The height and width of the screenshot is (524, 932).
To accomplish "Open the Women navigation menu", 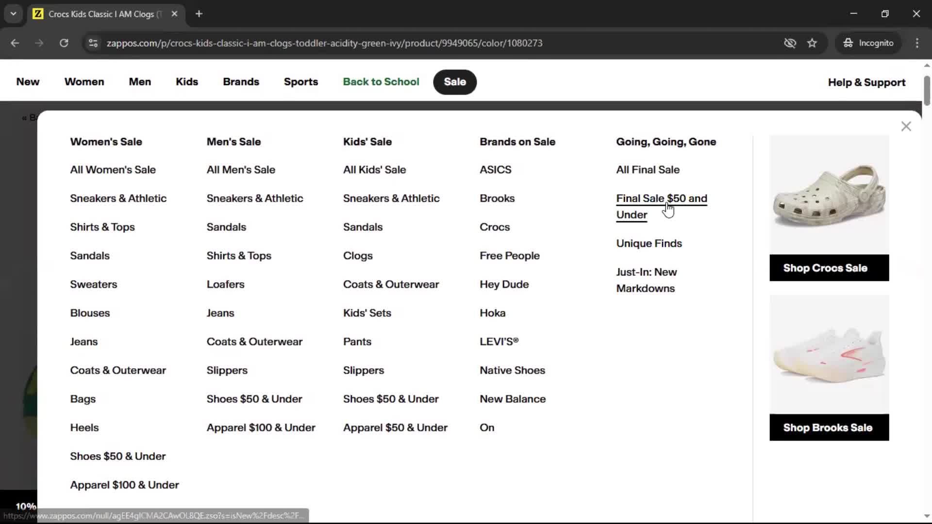I will click(84, 82).
